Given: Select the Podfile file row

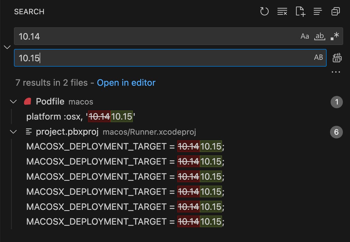Looking at the screenshot, I should coord(175,102).
